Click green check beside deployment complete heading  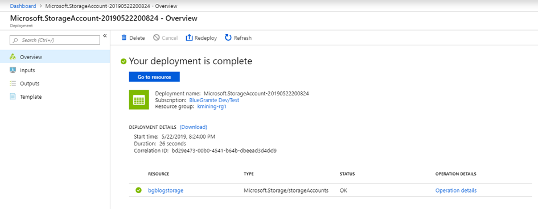pyautogui.click(x=124, y=61)
